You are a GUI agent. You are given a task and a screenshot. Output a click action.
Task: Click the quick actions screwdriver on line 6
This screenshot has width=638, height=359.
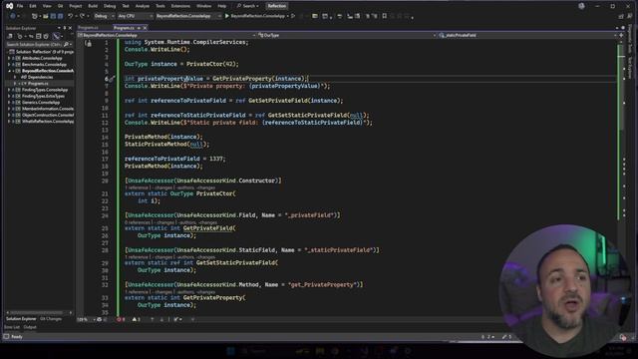[x=112, y=79]
